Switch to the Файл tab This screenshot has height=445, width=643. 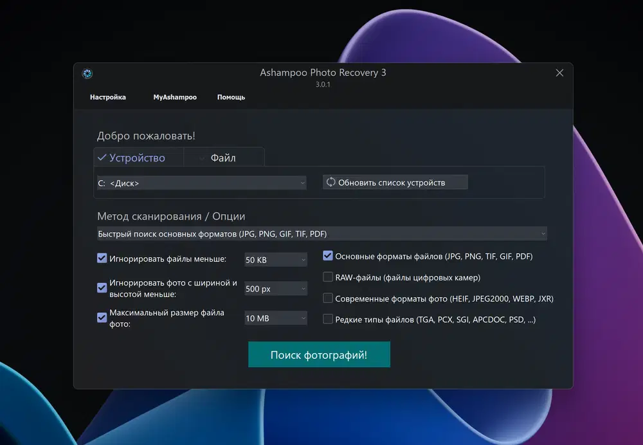click(224, 158)
